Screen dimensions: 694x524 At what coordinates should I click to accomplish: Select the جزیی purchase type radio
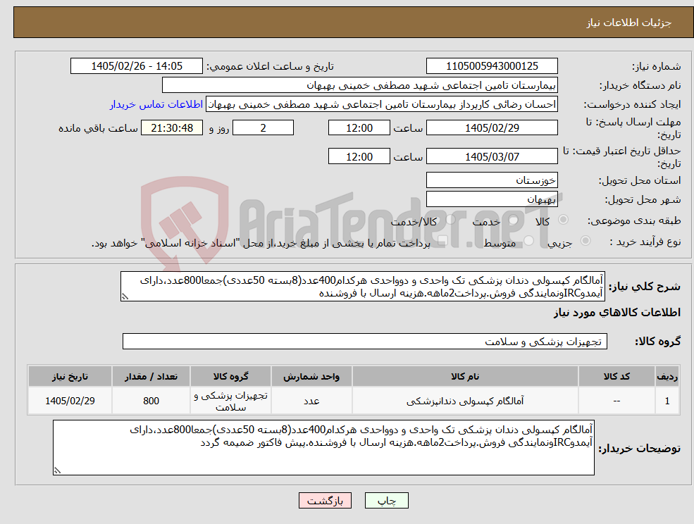pos(585,240)
